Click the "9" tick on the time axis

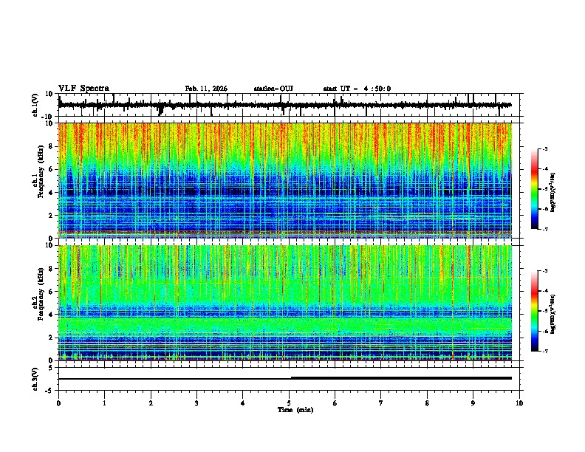473,403
